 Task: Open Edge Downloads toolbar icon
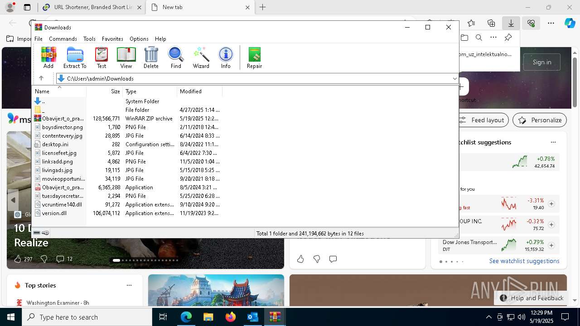[x=511, y=23]
